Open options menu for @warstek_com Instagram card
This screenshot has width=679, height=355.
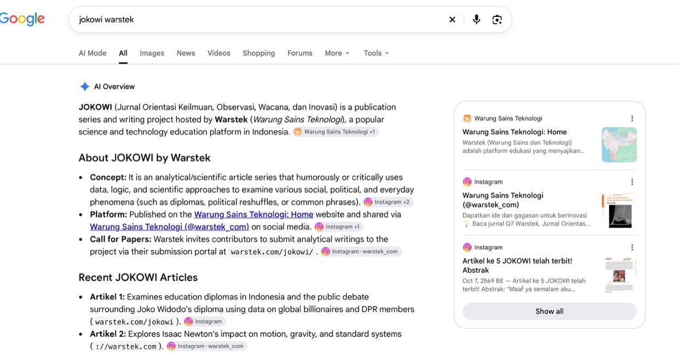click(x=632, y=182)
